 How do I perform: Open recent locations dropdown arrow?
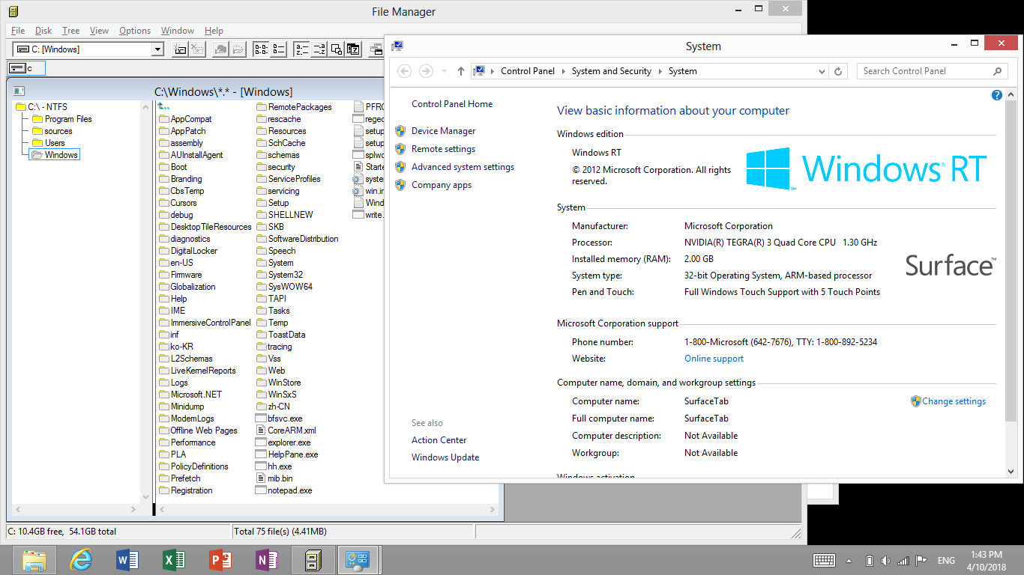click(x=444, y=71)
